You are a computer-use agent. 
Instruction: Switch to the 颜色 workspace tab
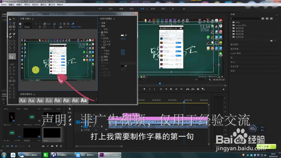(132, 9)
